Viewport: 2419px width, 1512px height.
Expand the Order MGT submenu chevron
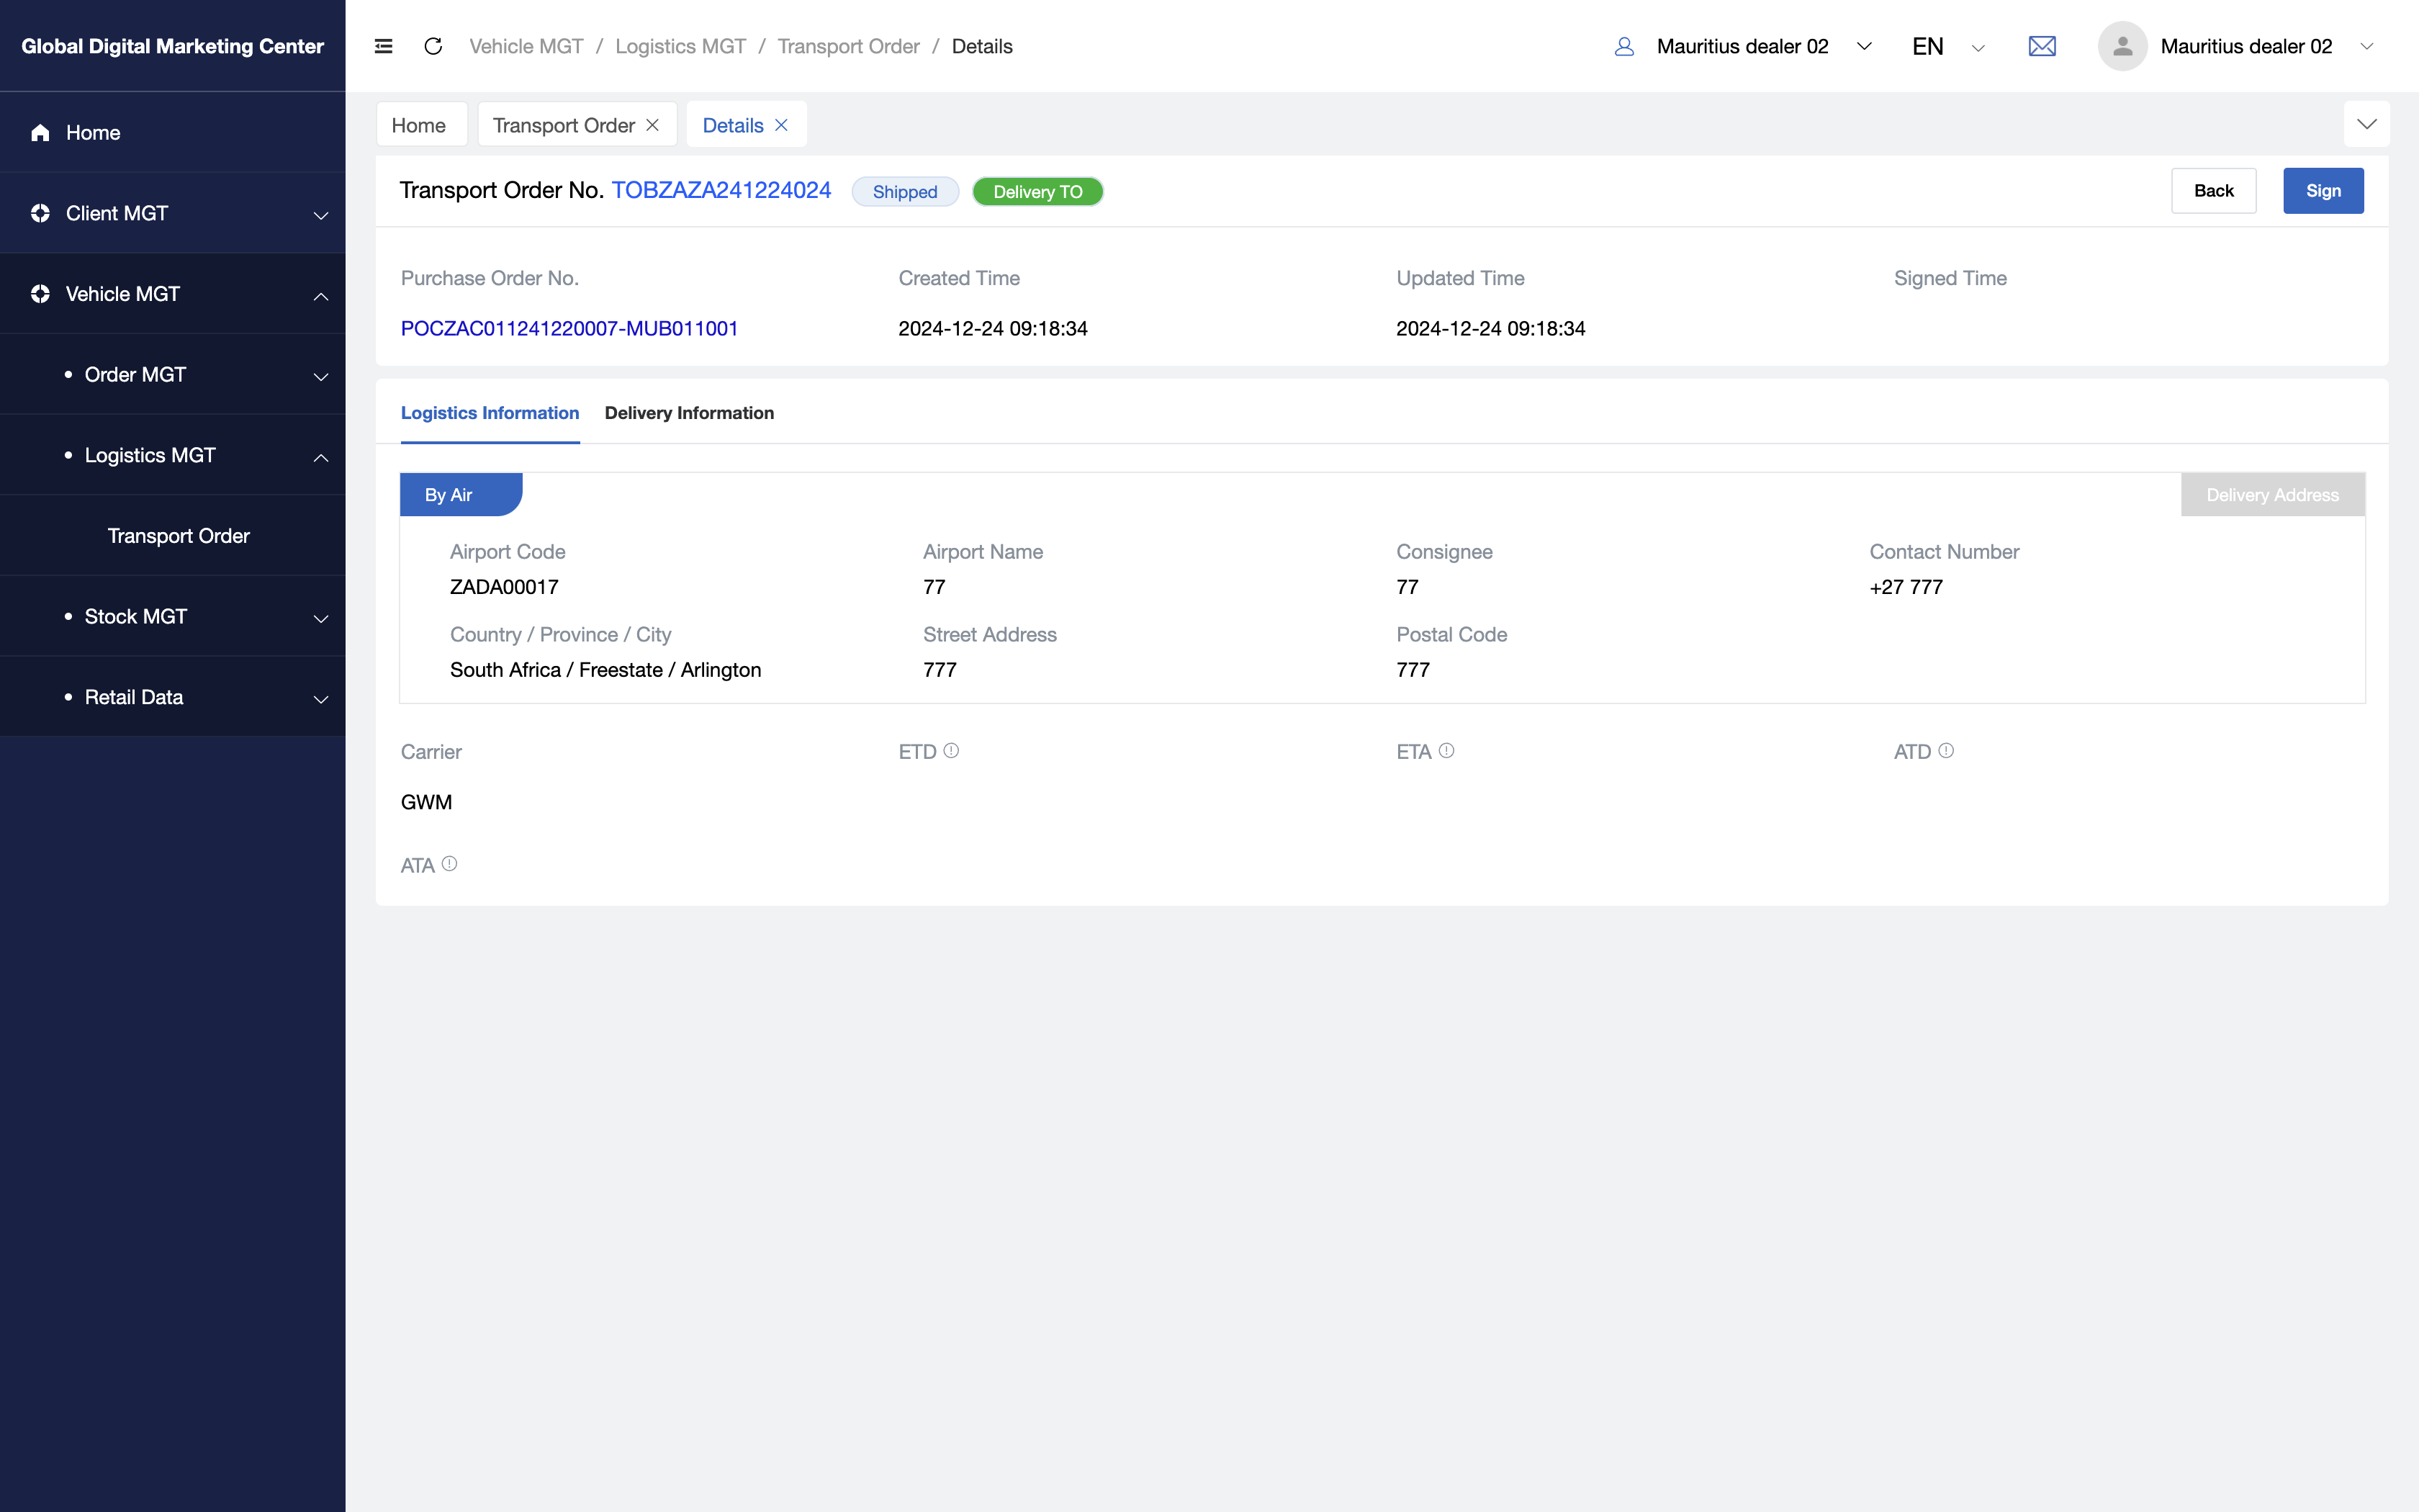point(321,376)
